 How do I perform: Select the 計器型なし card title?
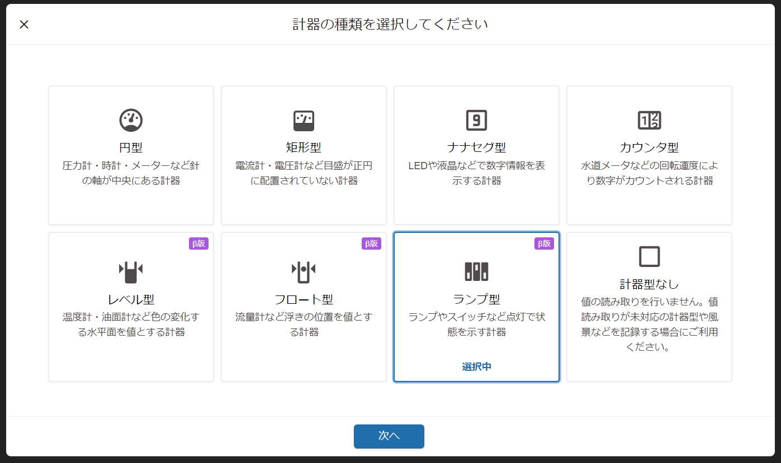click(649, 284)
